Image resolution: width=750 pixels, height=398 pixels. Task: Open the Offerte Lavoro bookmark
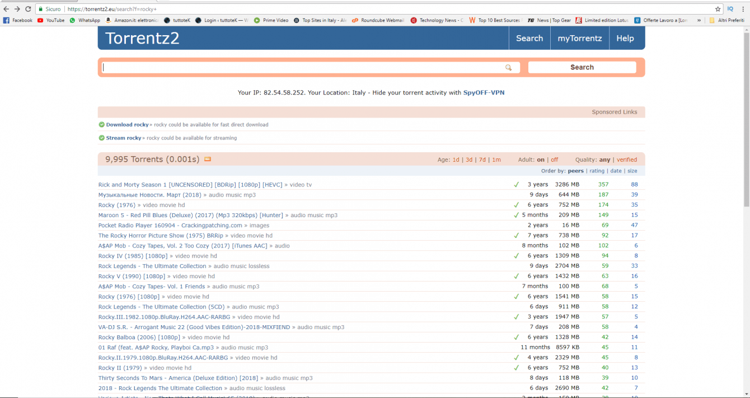(661, 20)
